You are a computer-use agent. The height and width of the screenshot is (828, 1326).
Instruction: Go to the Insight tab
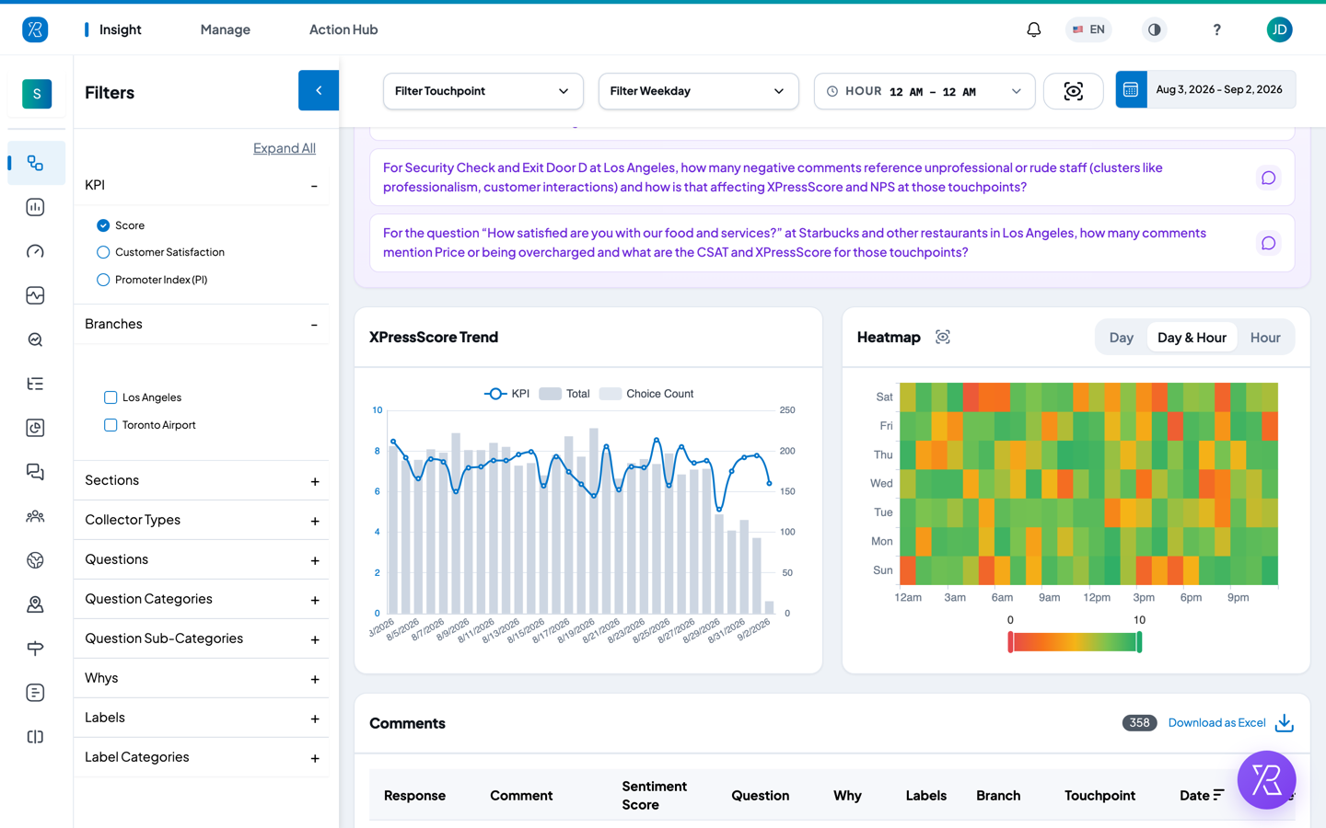[x=120, y=29]
